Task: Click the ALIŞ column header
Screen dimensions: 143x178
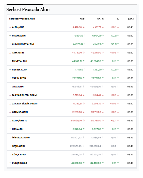Action: click(82, 19)
